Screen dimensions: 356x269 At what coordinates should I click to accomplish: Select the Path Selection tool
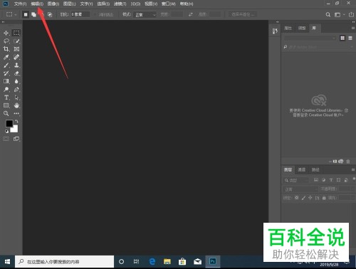point(16,97)
